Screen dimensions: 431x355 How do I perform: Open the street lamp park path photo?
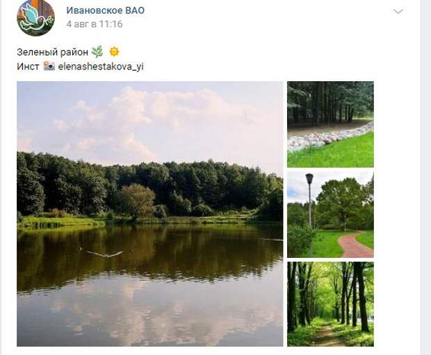[330, 215]
